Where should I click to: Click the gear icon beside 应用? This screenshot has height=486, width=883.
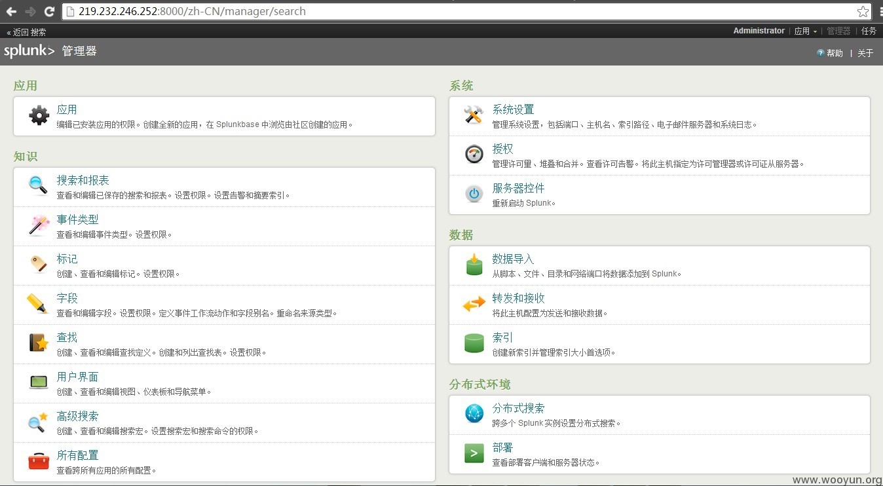(39, 116)
